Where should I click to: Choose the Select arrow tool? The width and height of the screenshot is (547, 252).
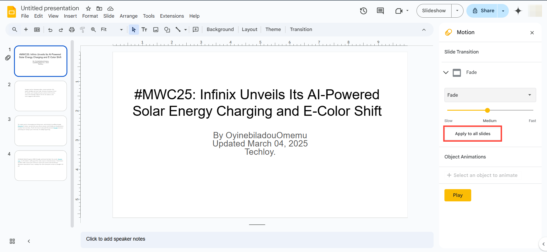tap(134, 29)
